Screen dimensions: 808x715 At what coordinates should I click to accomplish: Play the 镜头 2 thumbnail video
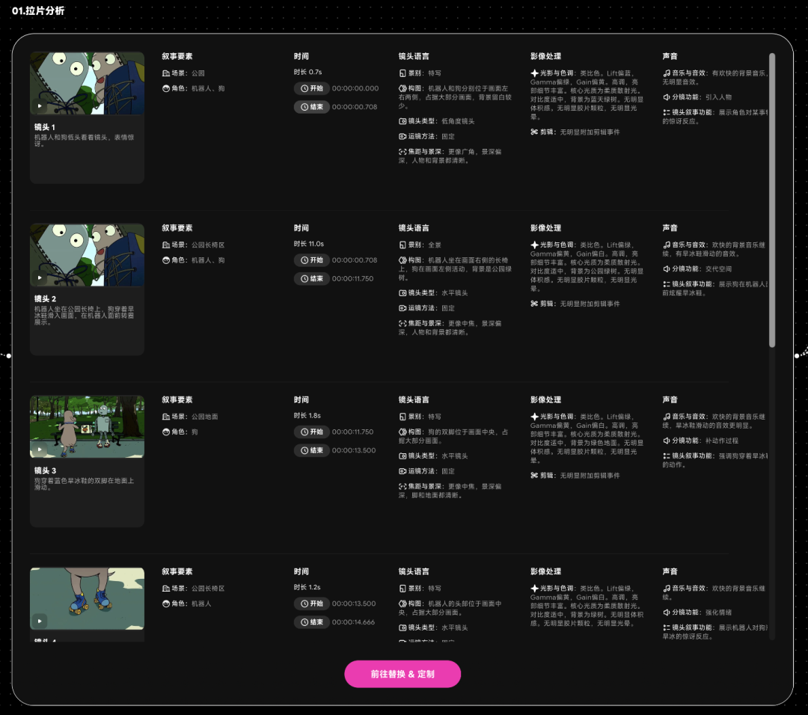click(x=40, y=277)
